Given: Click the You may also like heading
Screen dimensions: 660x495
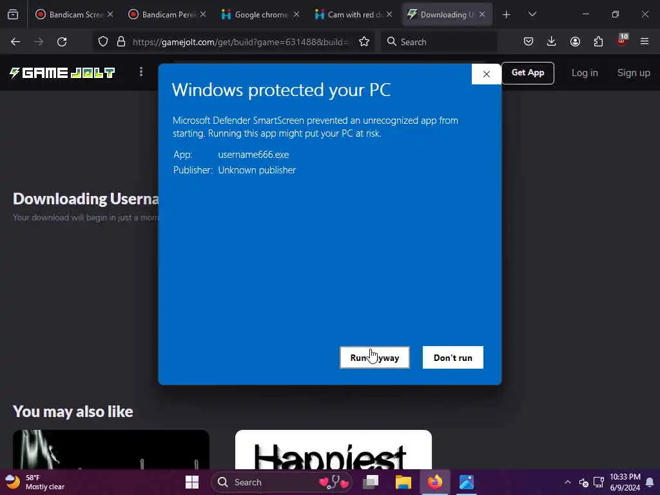Looking at the screenshot, I should click(x=73, y=411).
